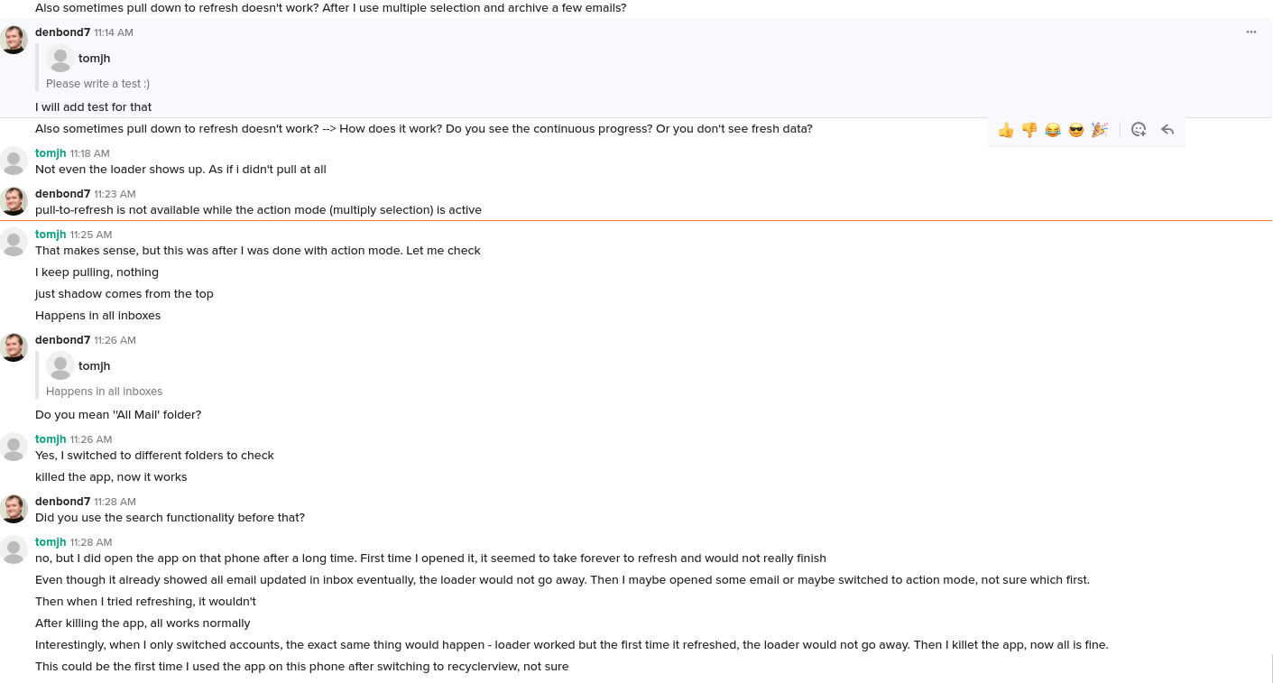Open denbond7's profile from the 11:14 AM message
Screen dimensions: 1273x683
click(x=62, y=32)
